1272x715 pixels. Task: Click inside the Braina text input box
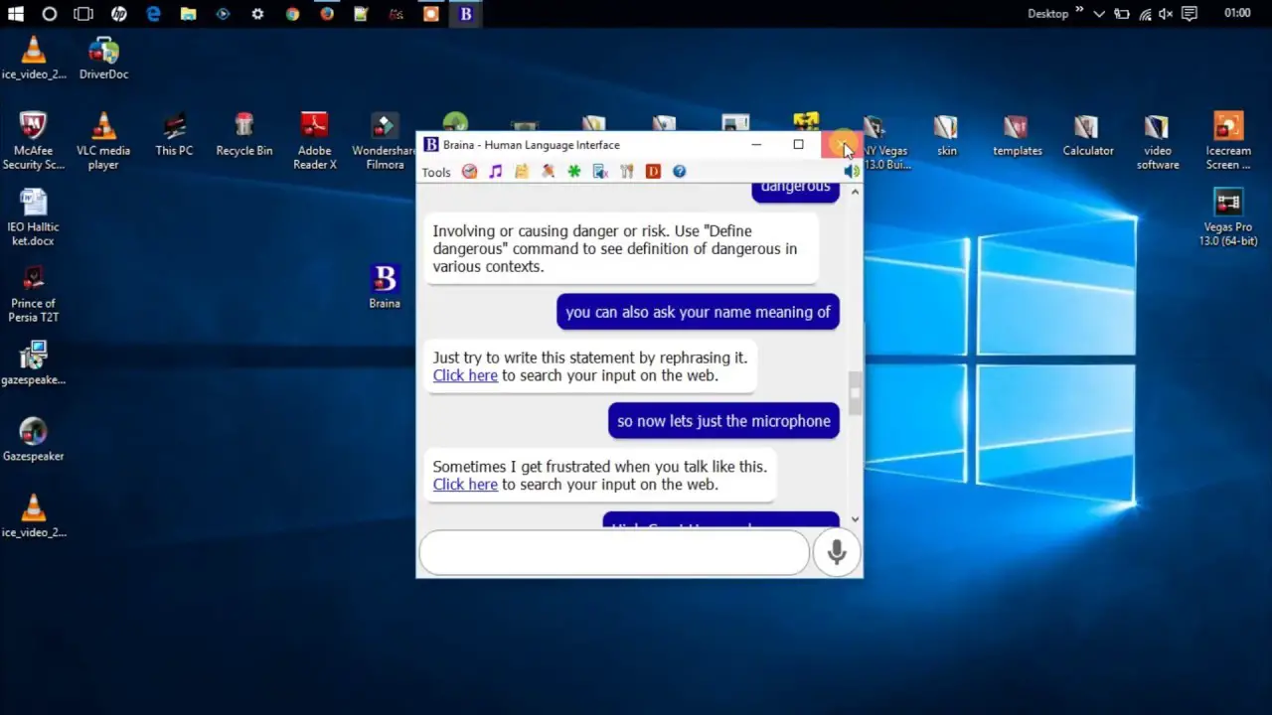614,553
